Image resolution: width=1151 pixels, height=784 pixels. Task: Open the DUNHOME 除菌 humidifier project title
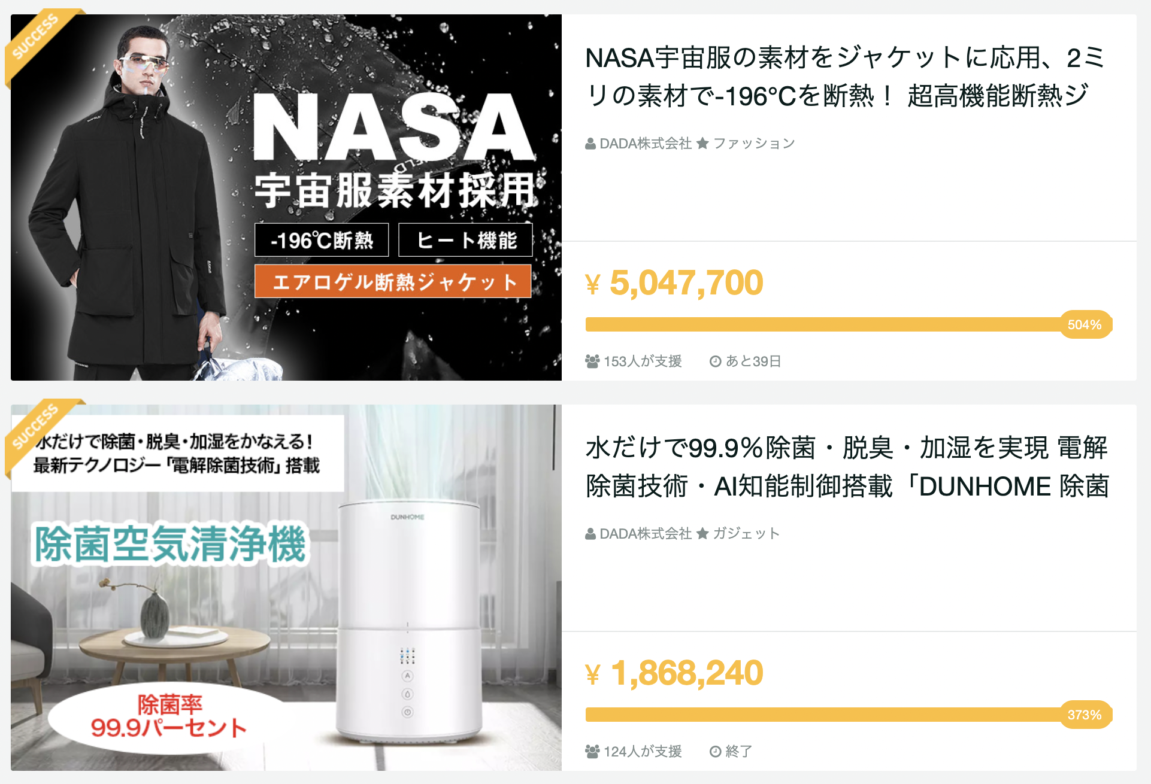847,467
